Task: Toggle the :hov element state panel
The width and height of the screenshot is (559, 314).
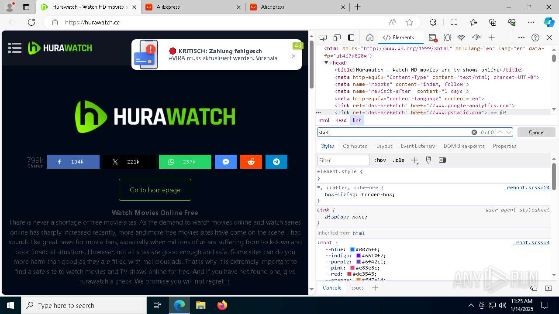Action: [x=380, y=160]
